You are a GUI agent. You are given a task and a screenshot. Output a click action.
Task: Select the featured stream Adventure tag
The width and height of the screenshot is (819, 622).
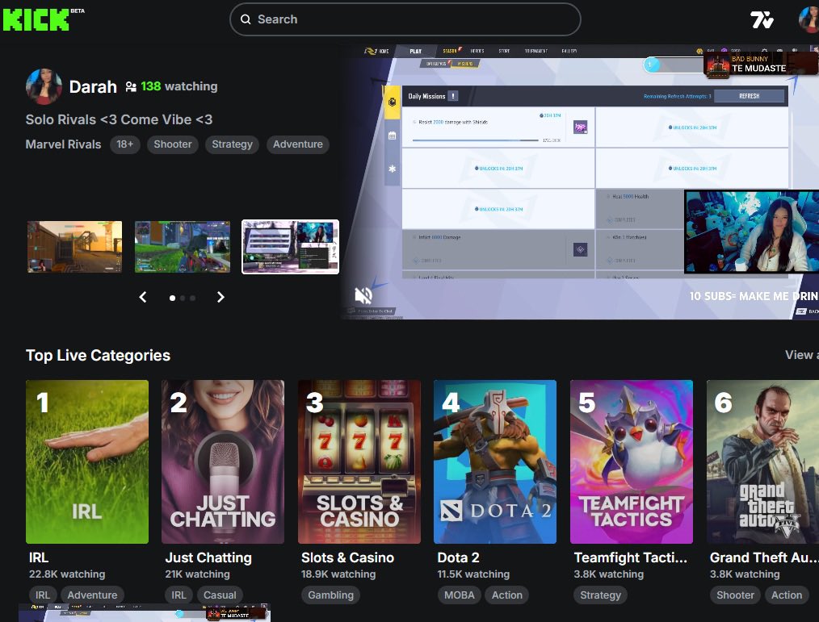click(298, 144)
